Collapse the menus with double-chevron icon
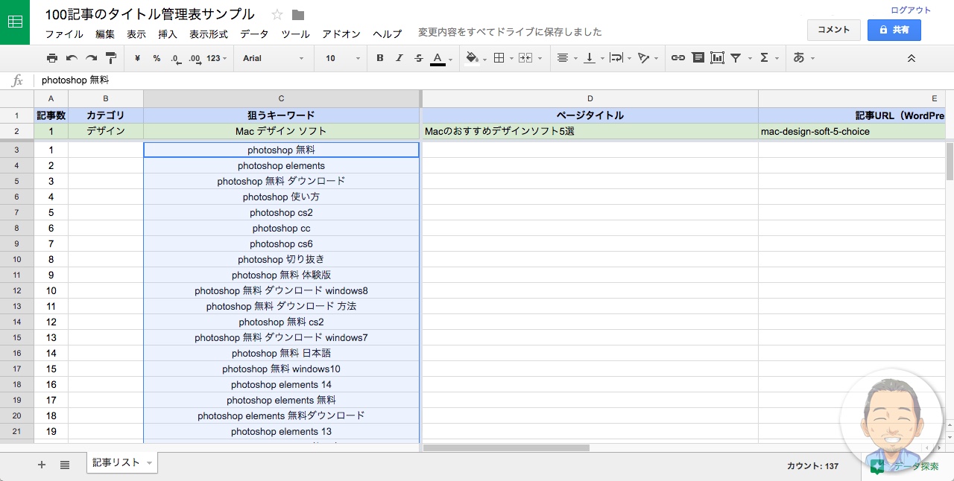954x481 pixels. [x=911, y=58]
